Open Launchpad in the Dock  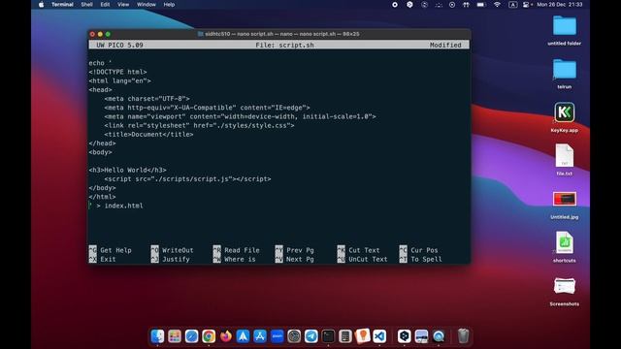tap(175, 336)
